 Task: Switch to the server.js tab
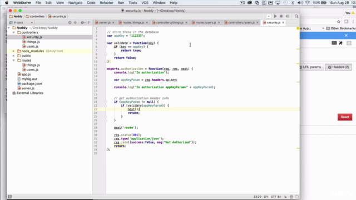[x=104, y=23]
